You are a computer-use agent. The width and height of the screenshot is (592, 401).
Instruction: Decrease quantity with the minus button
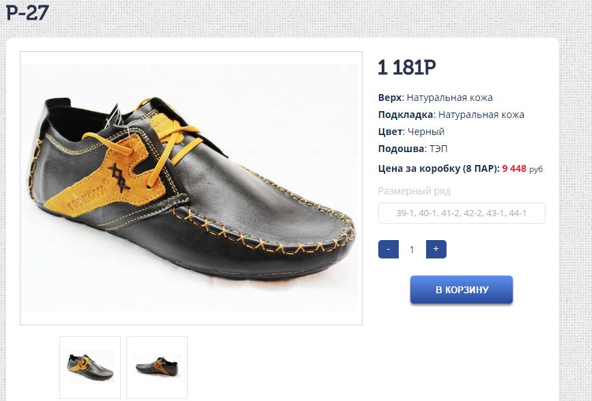click(x=388, y=250)
